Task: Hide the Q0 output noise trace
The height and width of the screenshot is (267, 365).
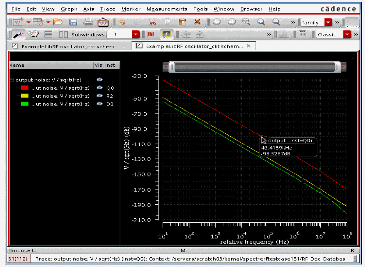Action: tap(99, 88)
